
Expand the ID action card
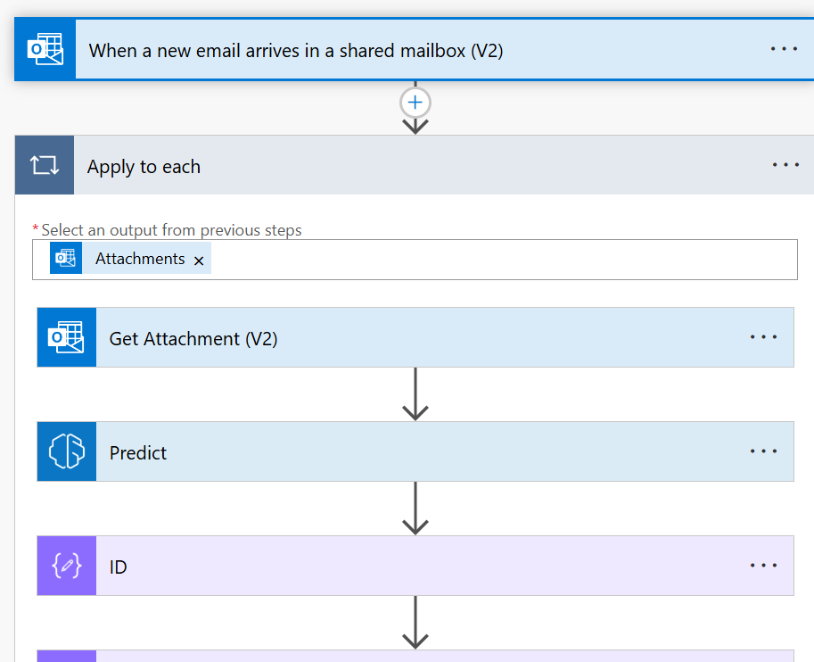pos(401,567)
